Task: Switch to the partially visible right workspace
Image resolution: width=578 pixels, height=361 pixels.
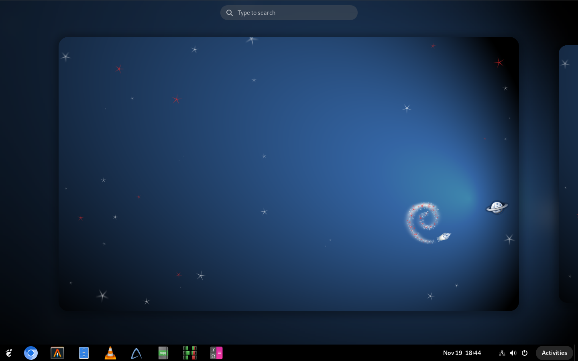Action: click(x=568, y=174)
